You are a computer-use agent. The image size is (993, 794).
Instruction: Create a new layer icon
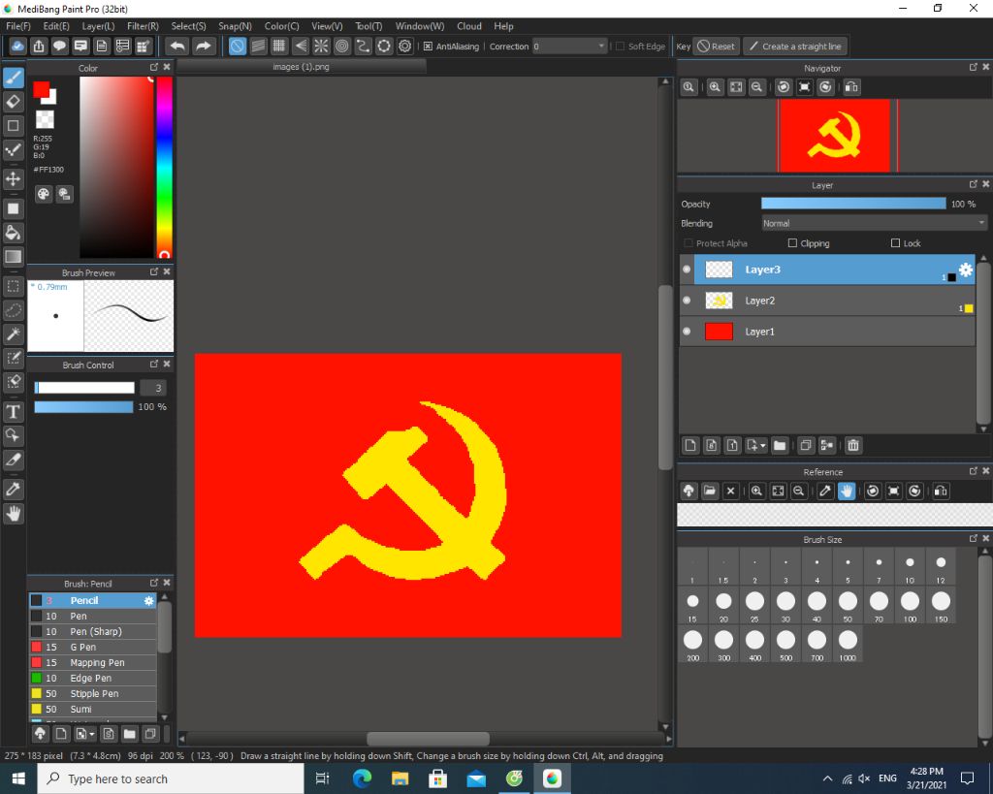coord(690,446)
